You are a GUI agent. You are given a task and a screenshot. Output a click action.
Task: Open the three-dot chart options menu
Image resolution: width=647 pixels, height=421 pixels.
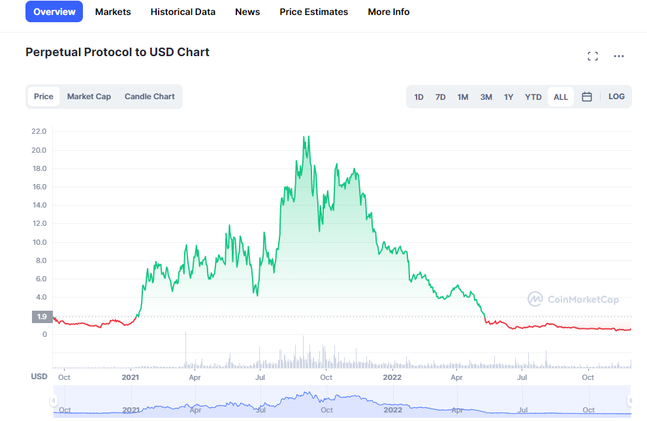coord(618,56)
